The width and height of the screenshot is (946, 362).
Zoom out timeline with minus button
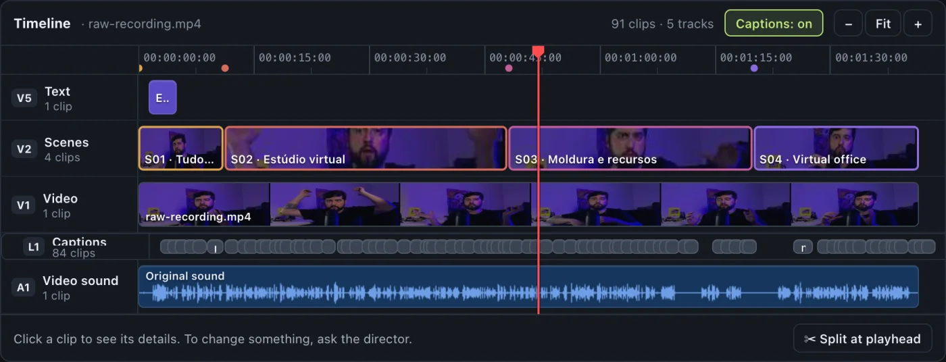[x=849, y=24]
